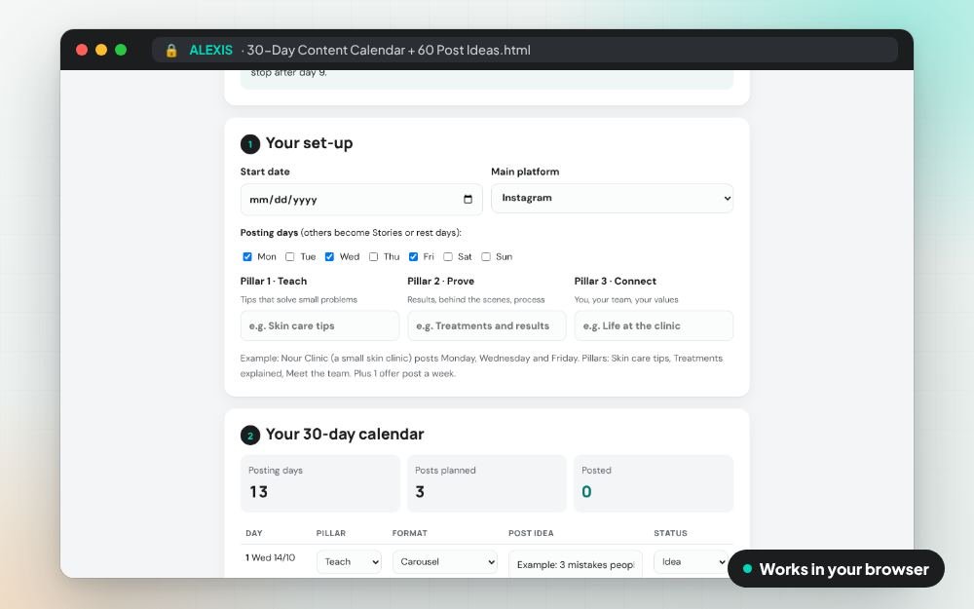
Task: Click the step 1 circle badge beside Your set-up
Action: (249, 144)
